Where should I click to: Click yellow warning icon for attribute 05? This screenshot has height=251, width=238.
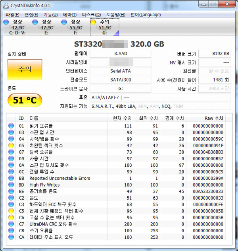click(11, 146)
